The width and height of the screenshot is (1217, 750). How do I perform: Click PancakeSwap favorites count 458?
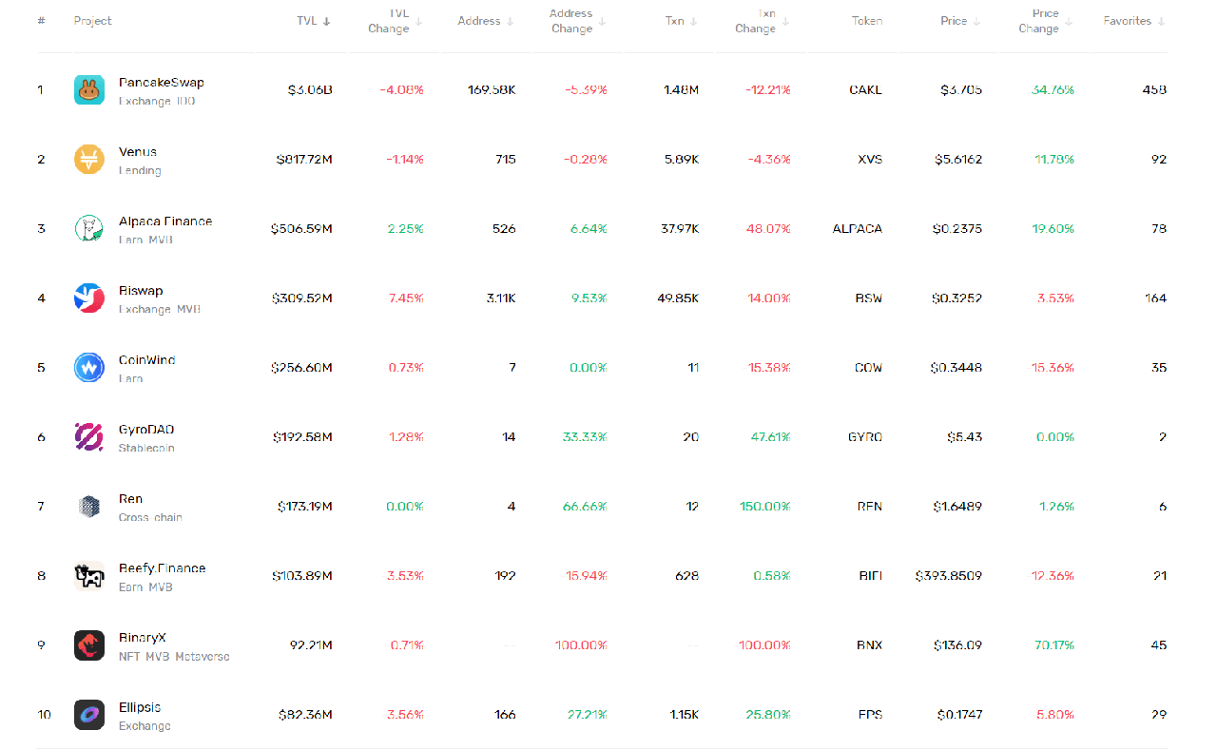1154,90
